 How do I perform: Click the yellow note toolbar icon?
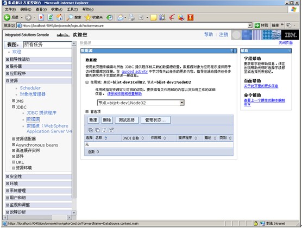point(154,17)
